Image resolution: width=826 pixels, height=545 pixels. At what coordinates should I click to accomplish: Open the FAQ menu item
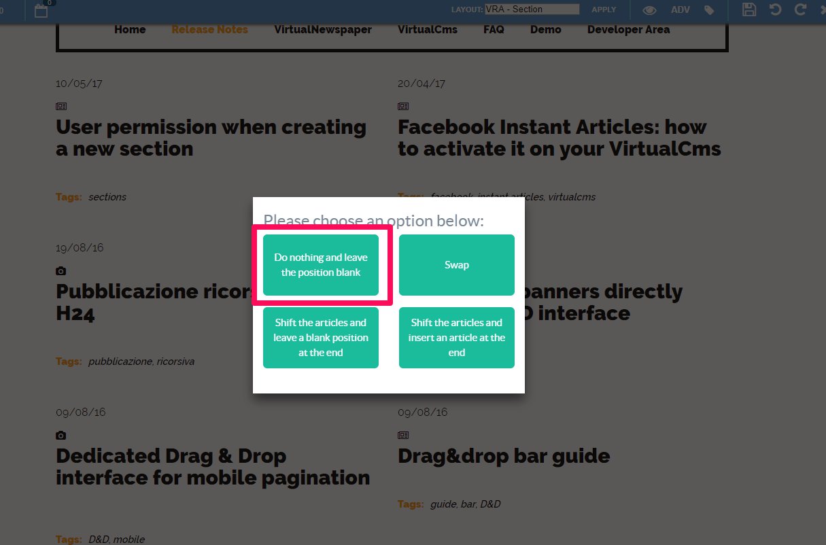[494, 30]
